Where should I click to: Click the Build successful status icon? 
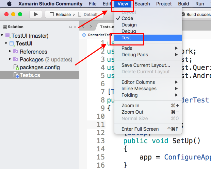[x=183, y=14]
